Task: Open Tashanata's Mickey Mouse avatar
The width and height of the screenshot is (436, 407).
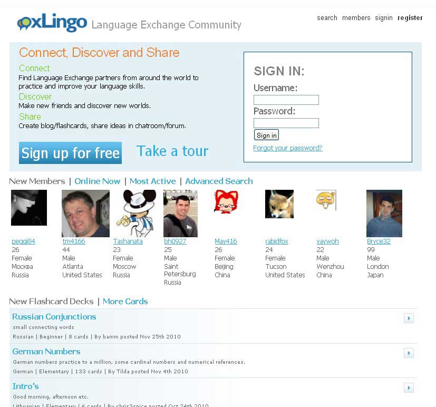Action: [x=136, y=213]
